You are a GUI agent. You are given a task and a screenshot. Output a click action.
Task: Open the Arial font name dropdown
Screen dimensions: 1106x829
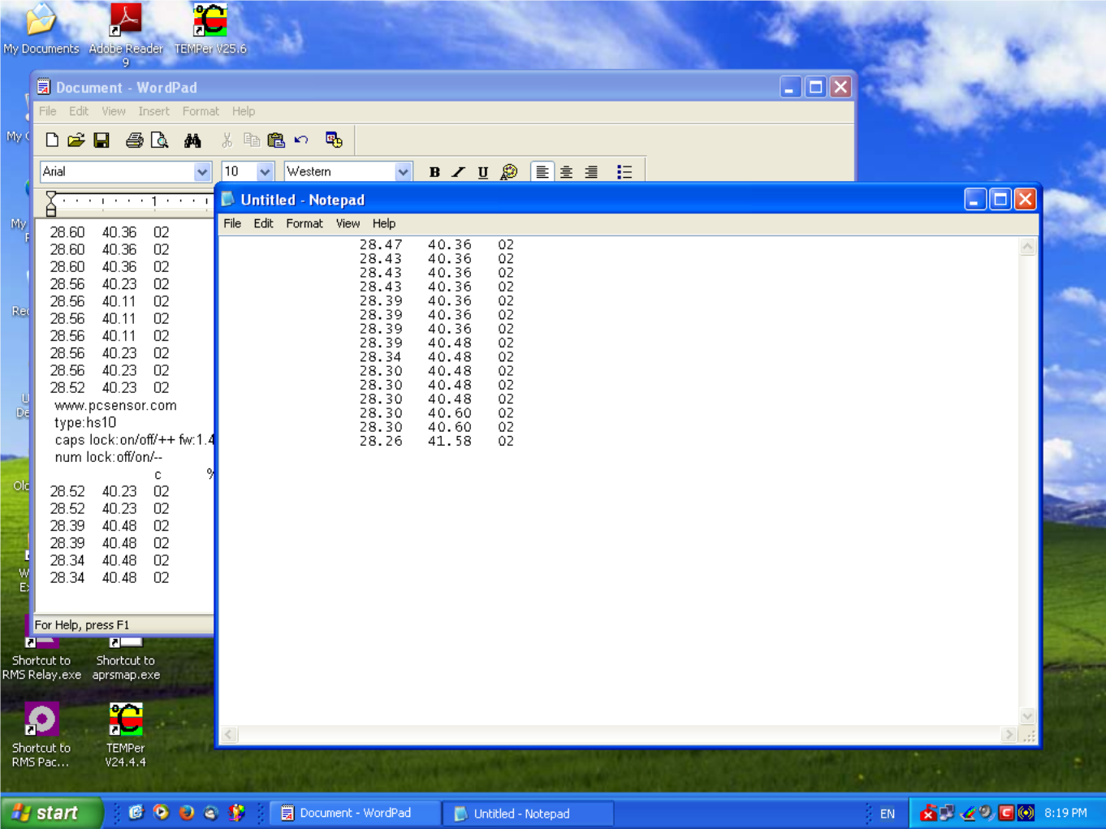pyautogui.click(x=202, y=171)
